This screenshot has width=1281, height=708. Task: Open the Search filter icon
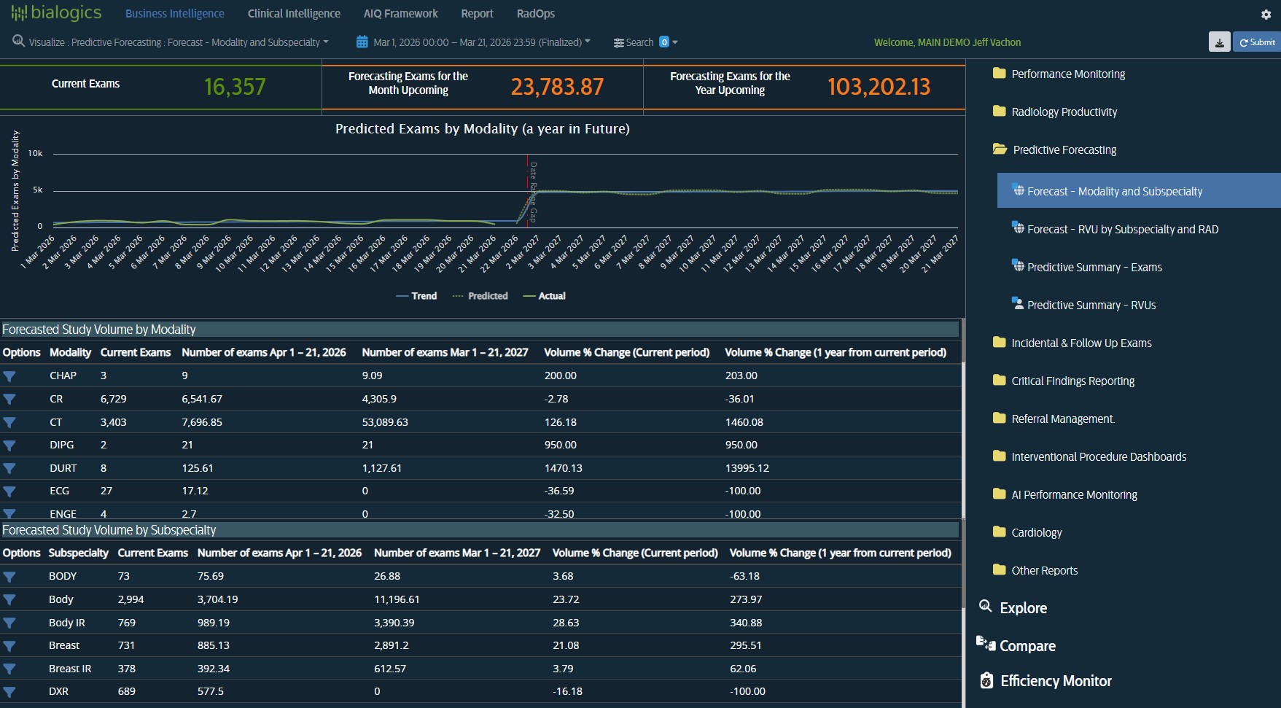[618, 42]
